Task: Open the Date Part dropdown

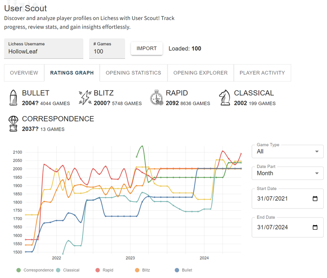Action: (287, 173)
